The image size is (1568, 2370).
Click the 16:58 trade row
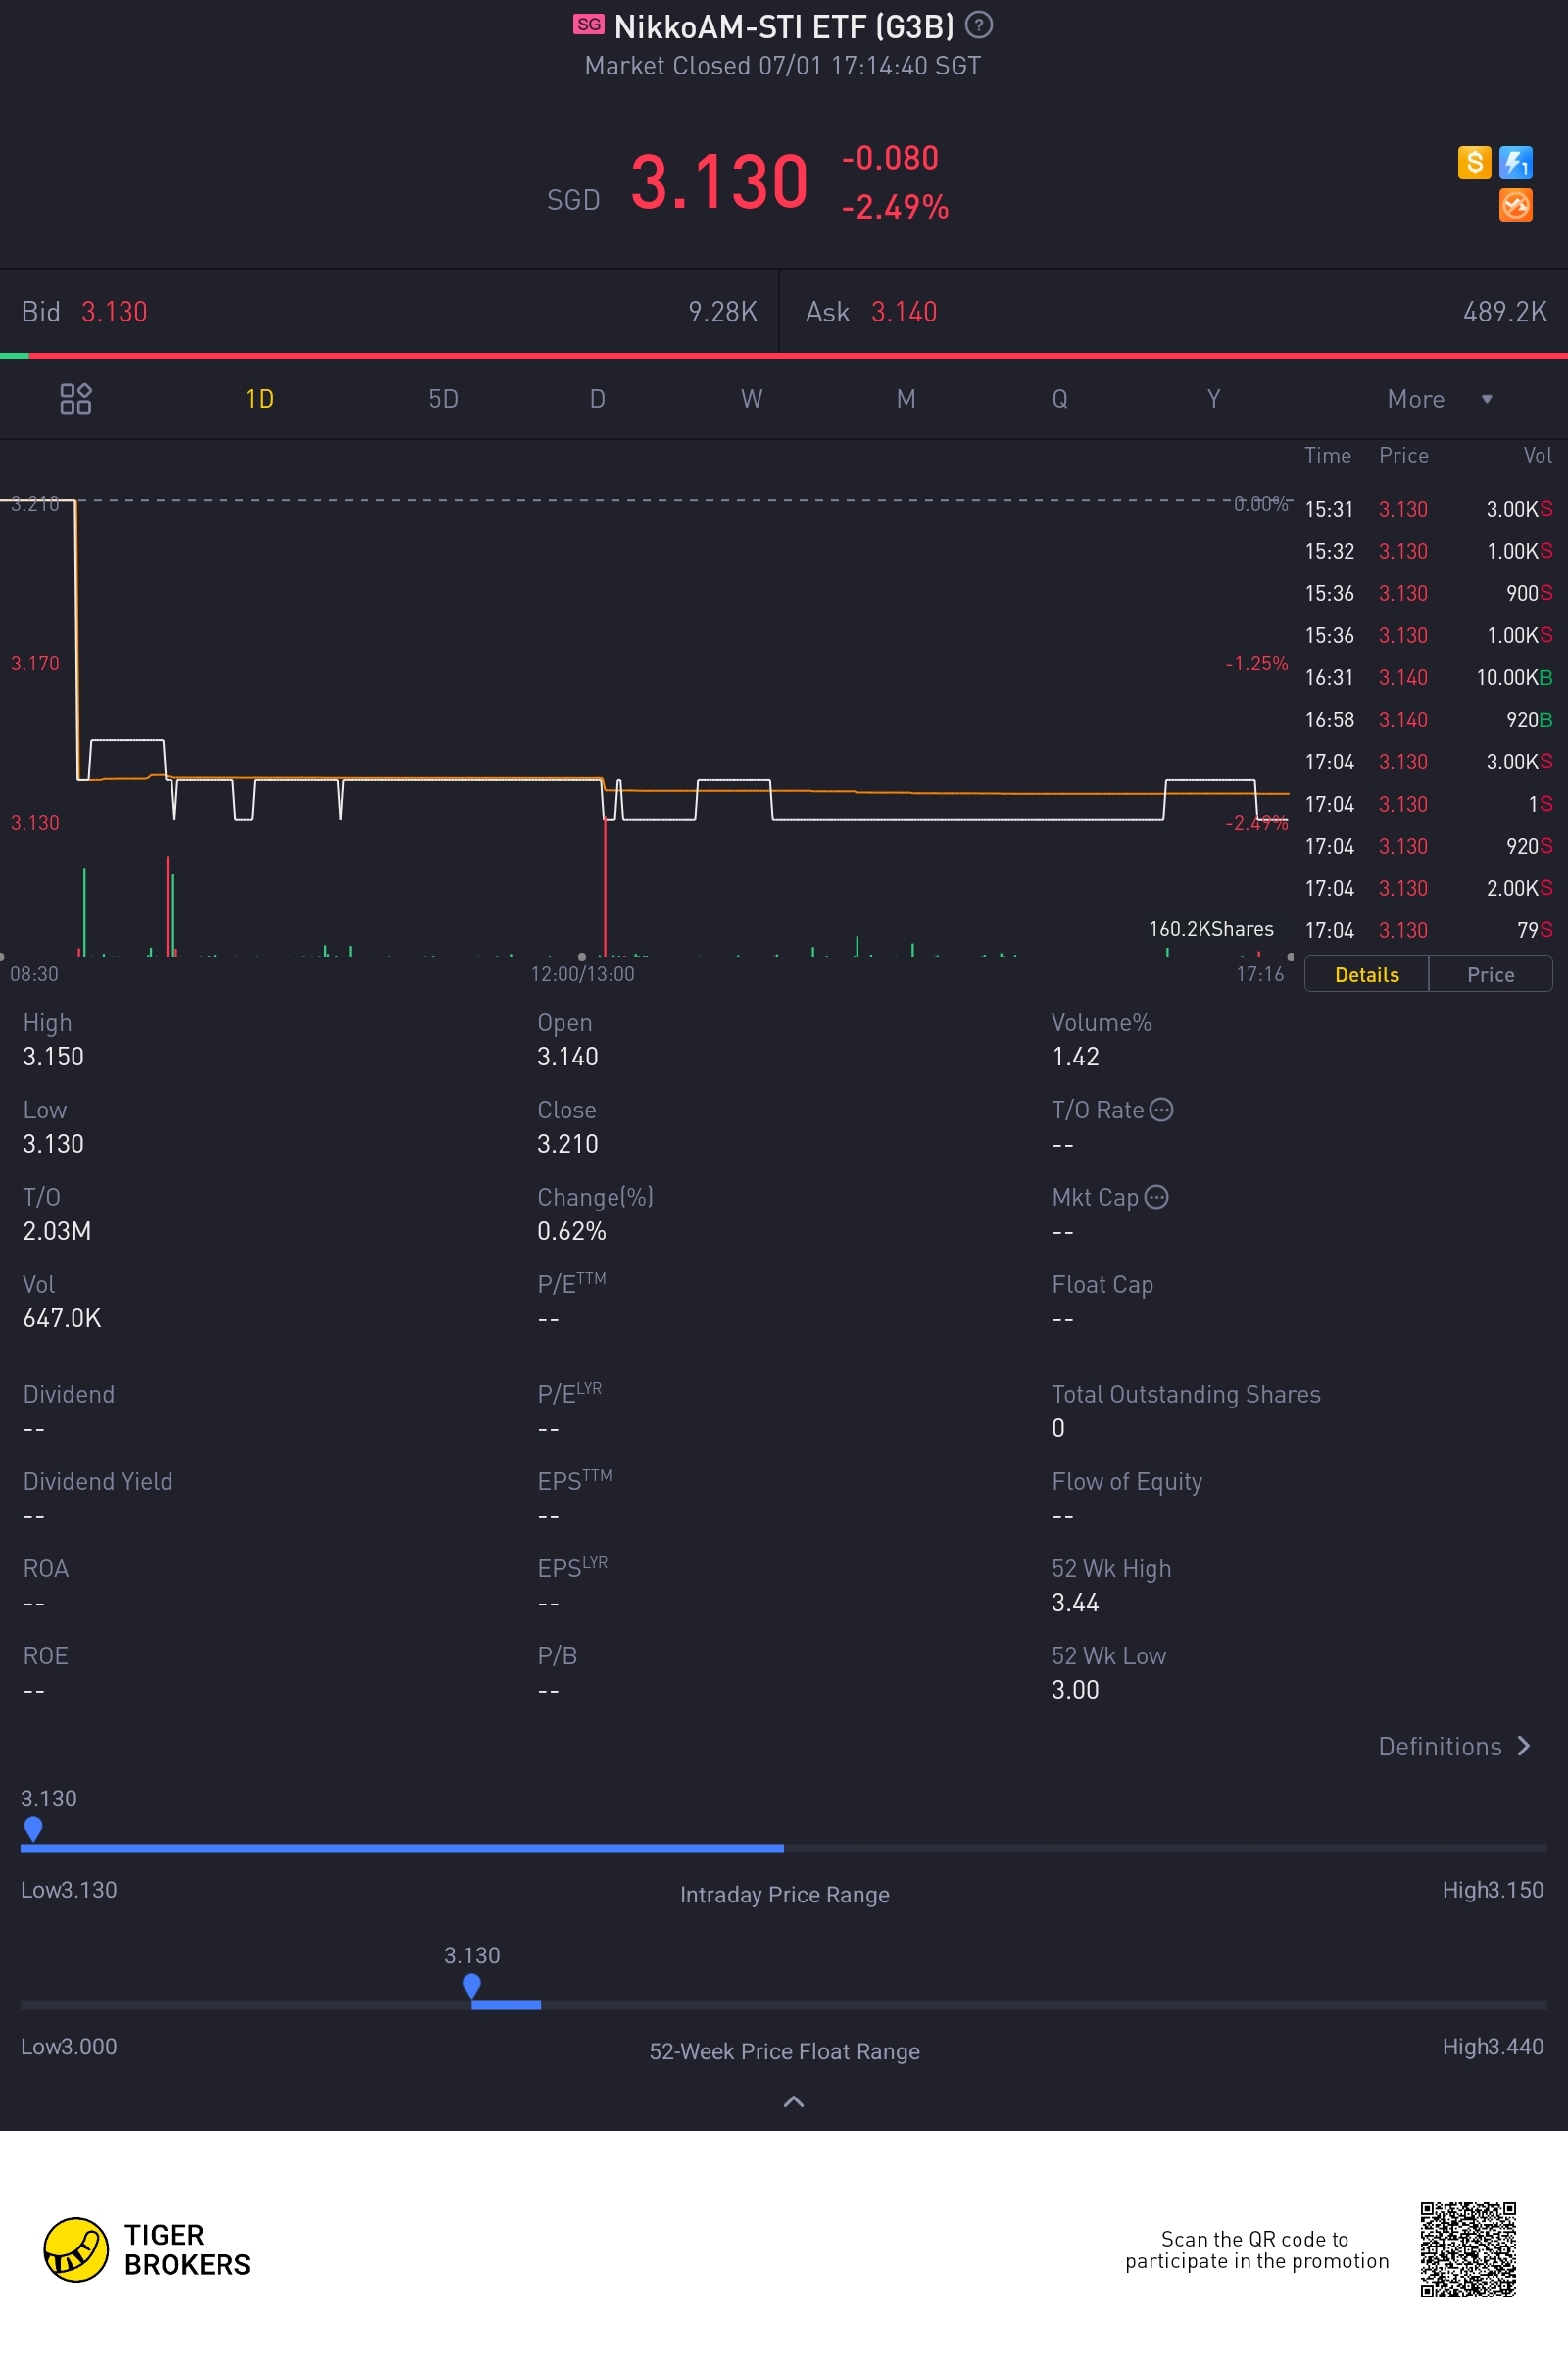tap(1428, 720)
